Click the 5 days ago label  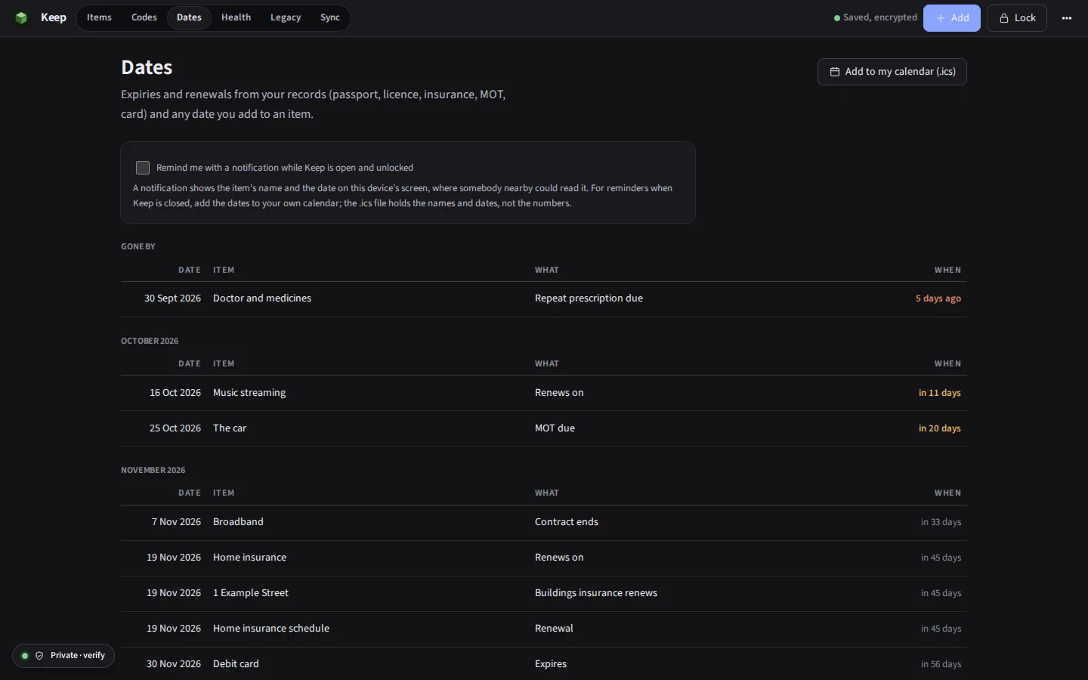click(938, 298)
